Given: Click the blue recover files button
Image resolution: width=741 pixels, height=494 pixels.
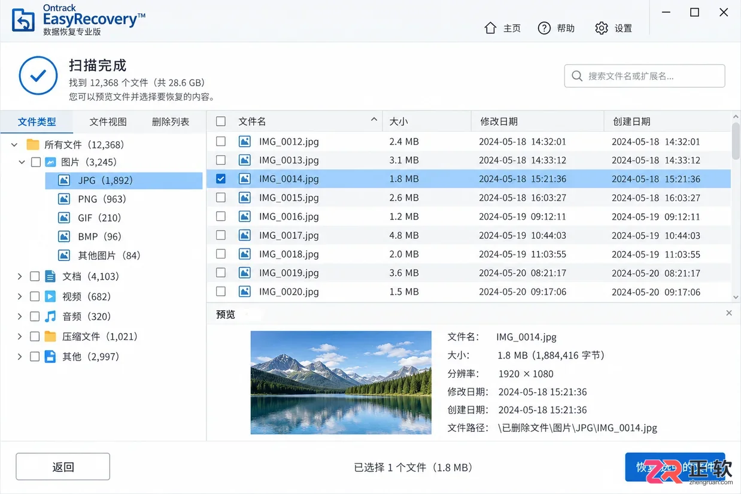Looking at the screenshot, I should [675, 467].
